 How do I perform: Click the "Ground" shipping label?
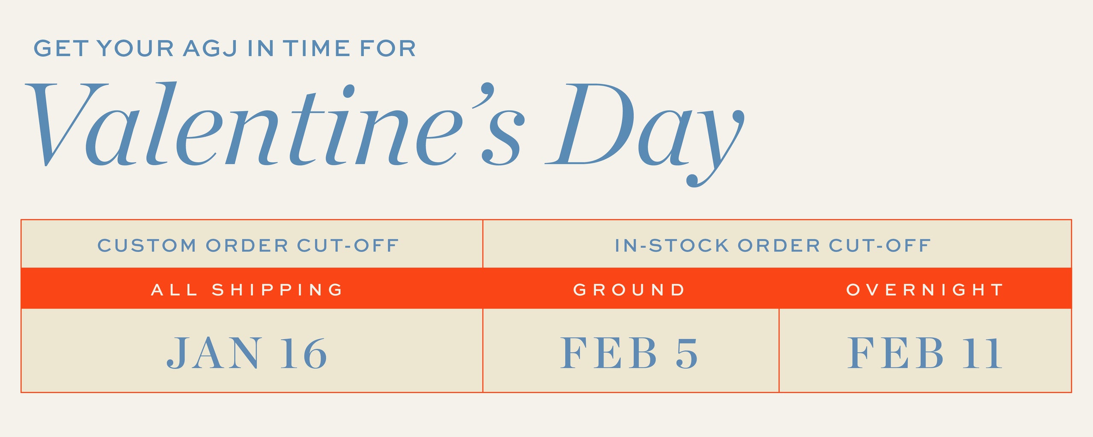(x=629, y=290)
